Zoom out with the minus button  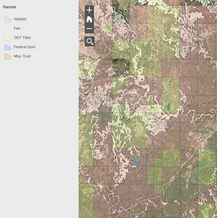click(89, 29)
